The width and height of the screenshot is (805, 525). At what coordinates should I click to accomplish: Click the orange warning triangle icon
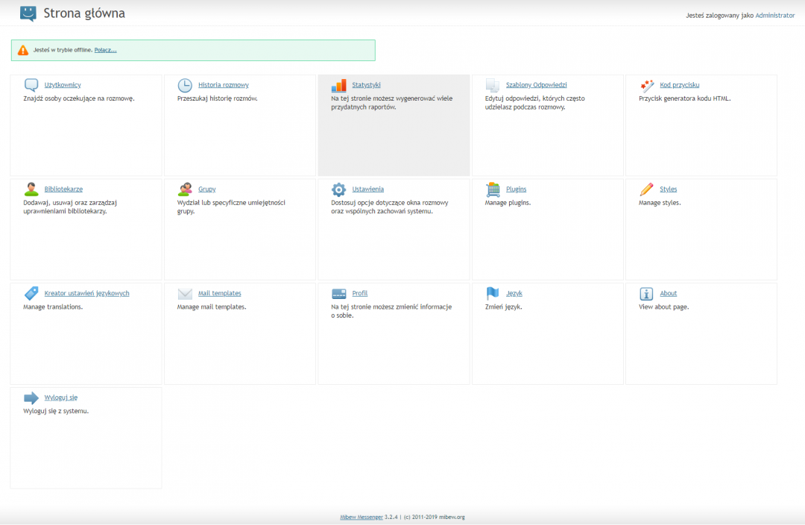23,51
